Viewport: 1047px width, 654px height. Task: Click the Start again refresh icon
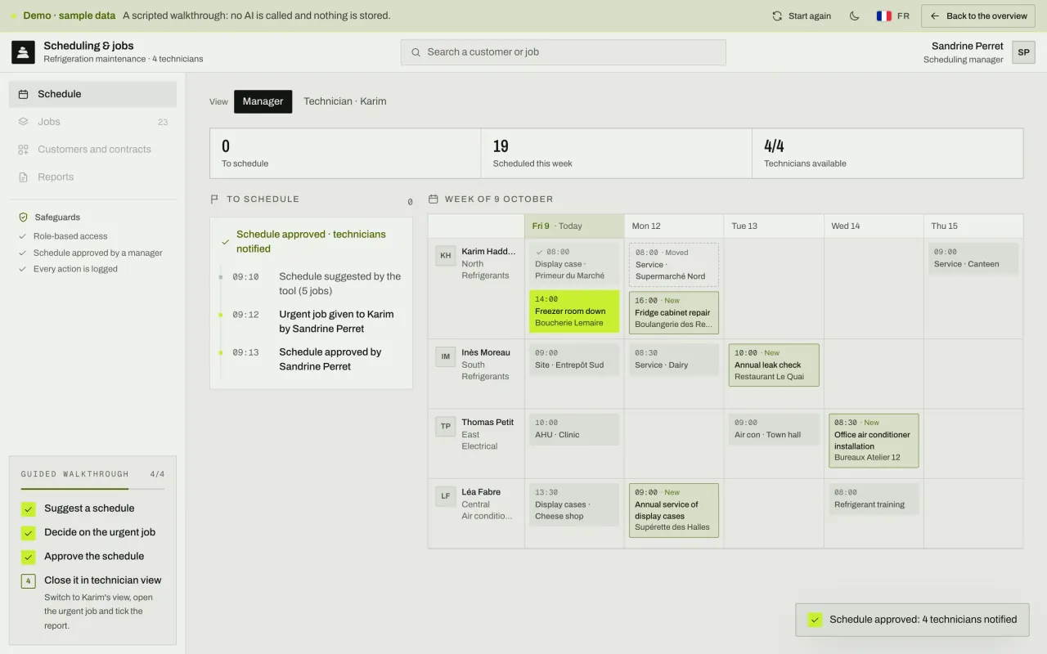[x=777, y=16]
